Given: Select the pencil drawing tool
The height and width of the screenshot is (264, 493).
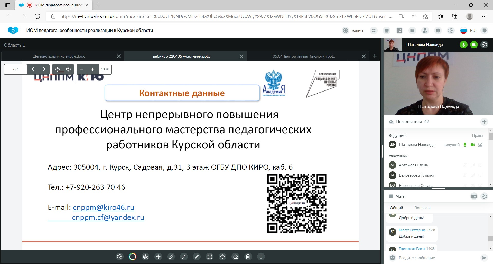Looking at the screenshot, I should coord(184,257).
